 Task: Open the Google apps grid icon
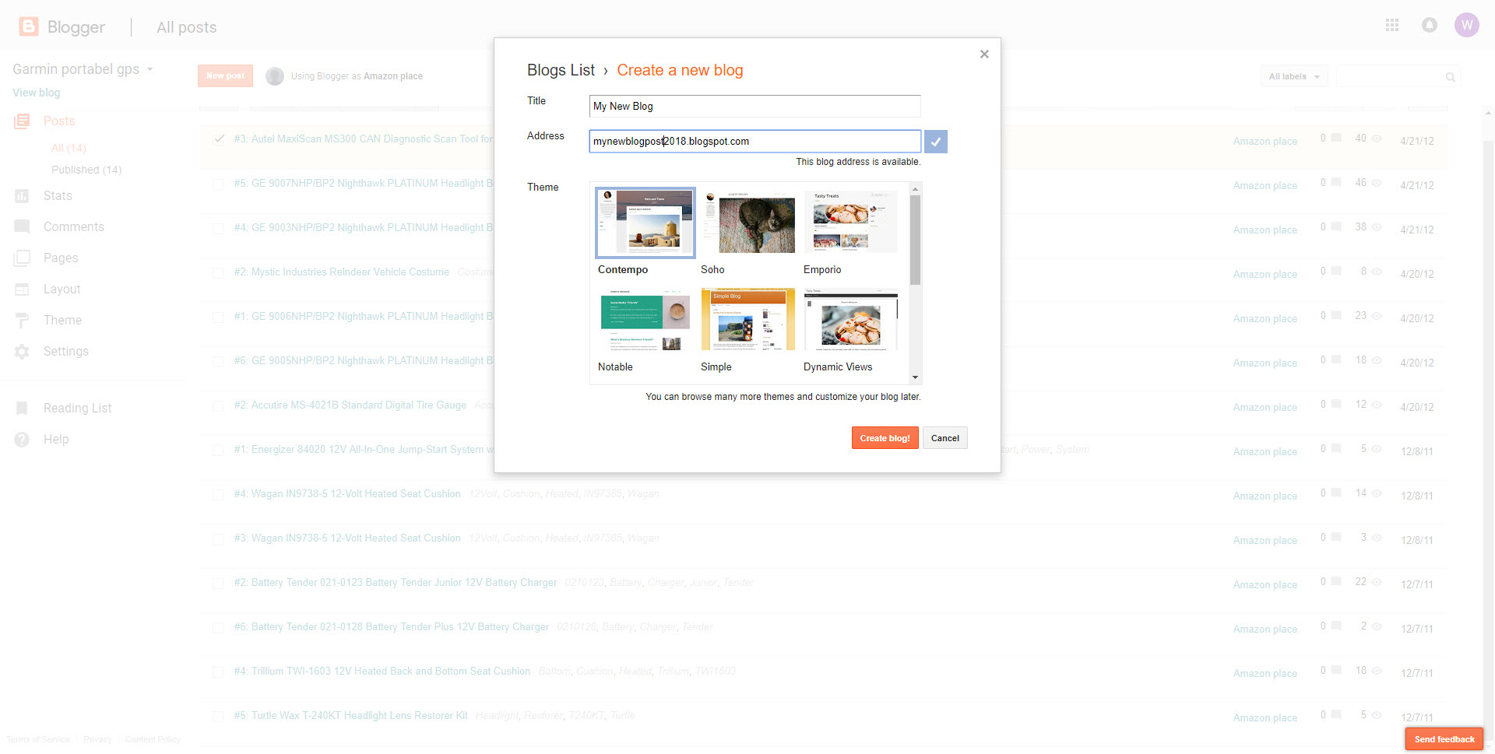click(1392, 26)
